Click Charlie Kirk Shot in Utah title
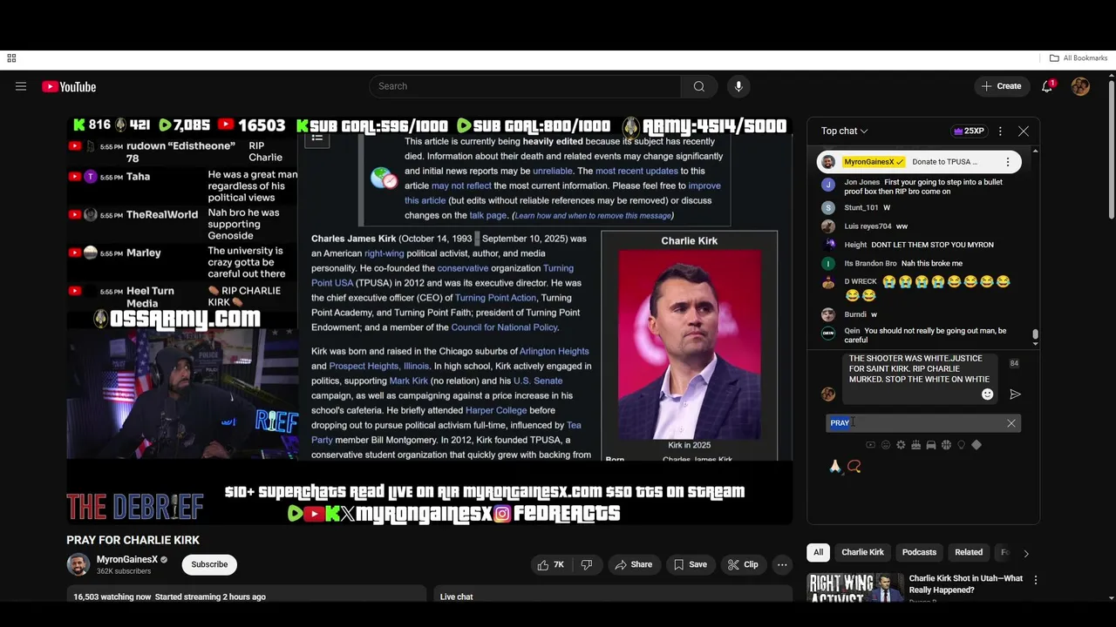Viewport: 1116px width, 627px height. 966,583
